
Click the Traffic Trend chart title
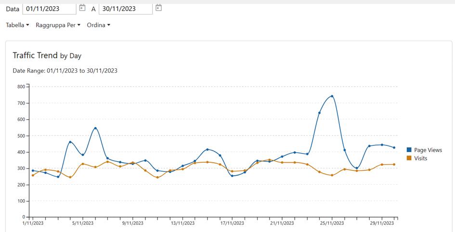[47, 55]
